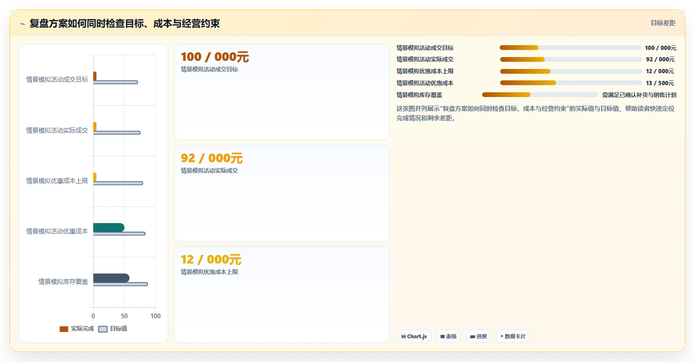Click the 需满足已确认补货与销售计划 value text
Viewport: 695px width, 362px height.
coord(639,95)
